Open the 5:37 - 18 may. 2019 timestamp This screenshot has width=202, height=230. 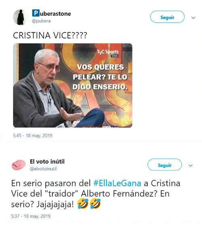[x=31, y=216]
